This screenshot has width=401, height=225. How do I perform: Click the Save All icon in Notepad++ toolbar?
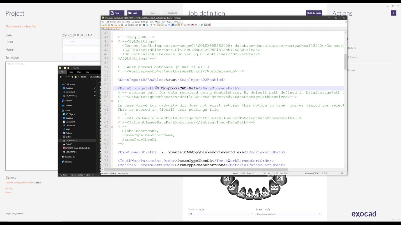pos(112,25)
